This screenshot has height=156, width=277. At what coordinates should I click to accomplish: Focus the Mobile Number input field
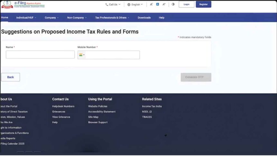(x=112, y=55)
